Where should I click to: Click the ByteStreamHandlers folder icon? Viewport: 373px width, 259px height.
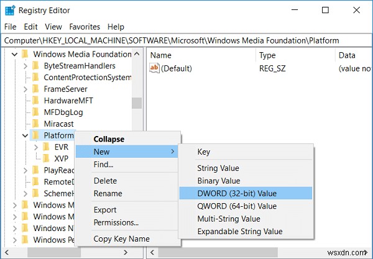click(x=36, y=66)
